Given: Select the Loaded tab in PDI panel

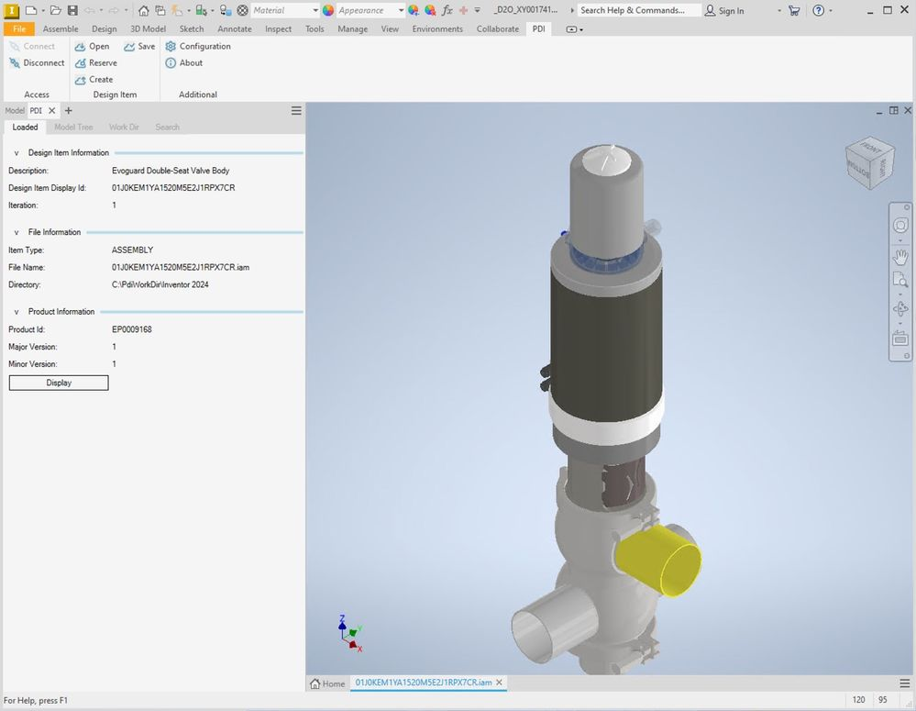Looking at the screenshot, I should click(25, 127).
